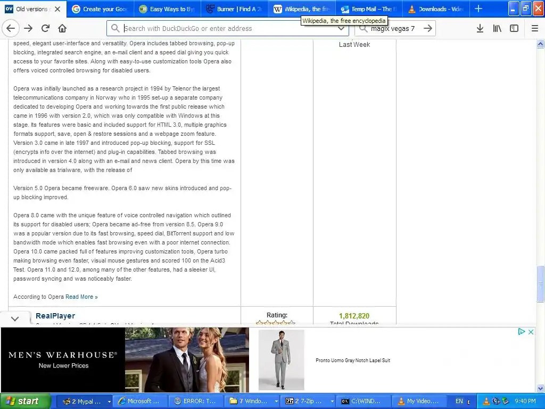Toggle the sidebar view icon
The height and width of the screenshot is (409, 545).
click(x=514, y=29)
